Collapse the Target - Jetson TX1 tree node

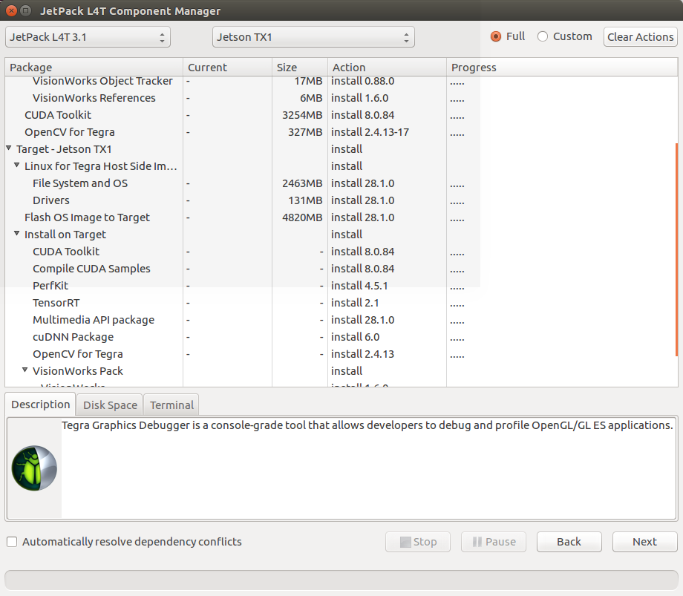tap(9, 148)
